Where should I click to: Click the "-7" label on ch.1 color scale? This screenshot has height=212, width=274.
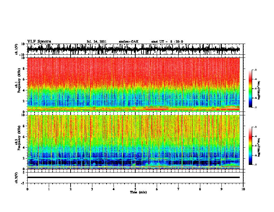click(x=255, y=107)
